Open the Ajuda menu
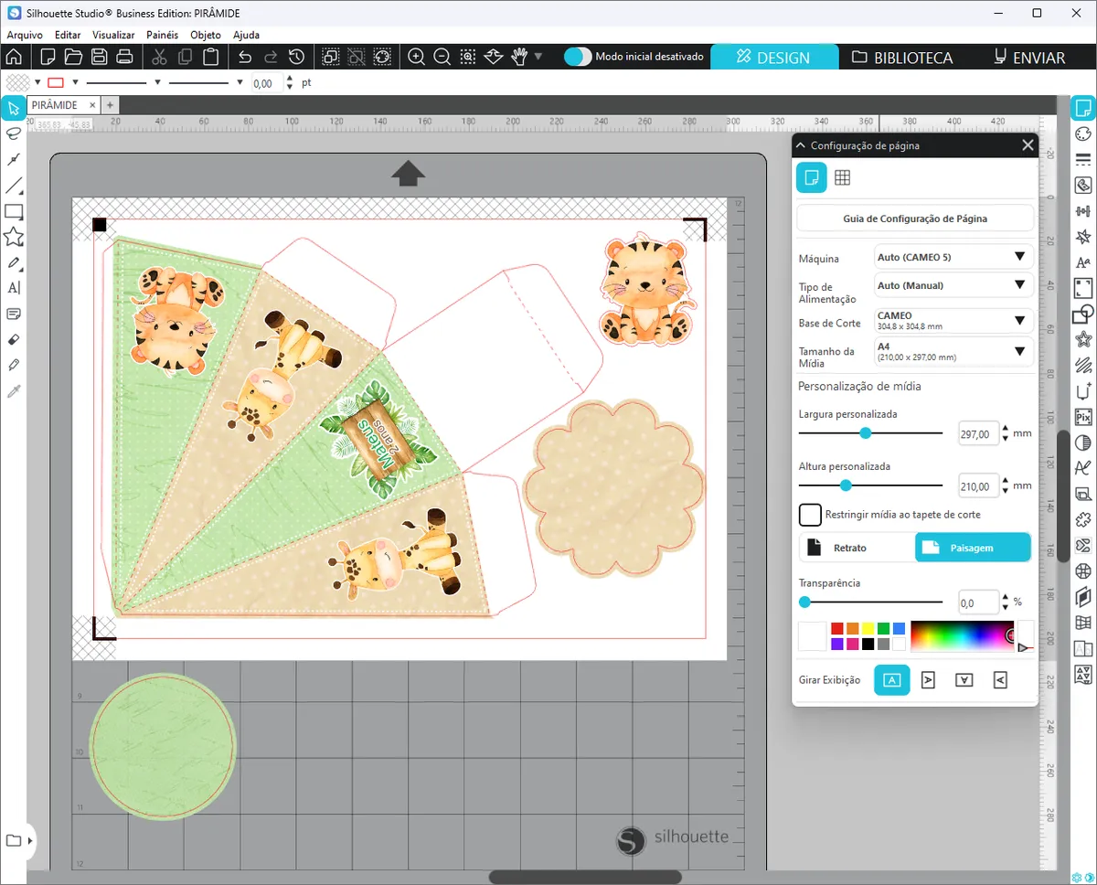This screenshot has height=885, width=1097. click(246, 35)
